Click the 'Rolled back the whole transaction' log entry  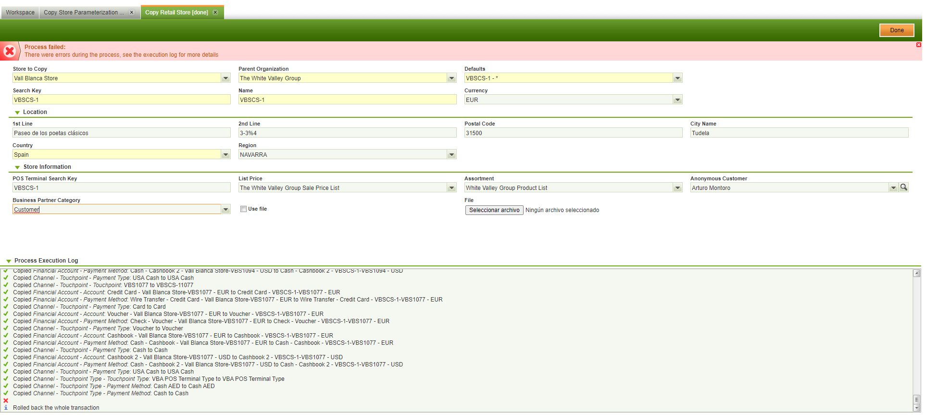[56, 408]
